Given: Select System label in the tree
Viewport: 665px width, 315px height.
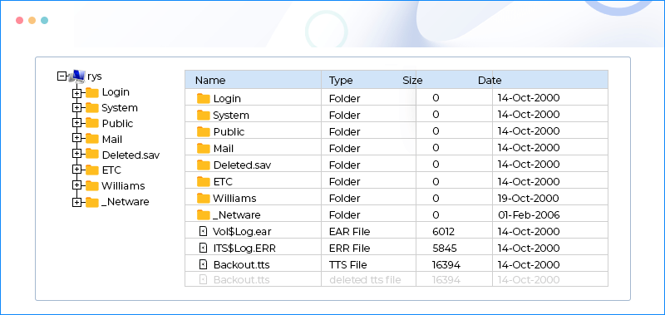Looking at the screenshot, I should (x=120, y=108).
